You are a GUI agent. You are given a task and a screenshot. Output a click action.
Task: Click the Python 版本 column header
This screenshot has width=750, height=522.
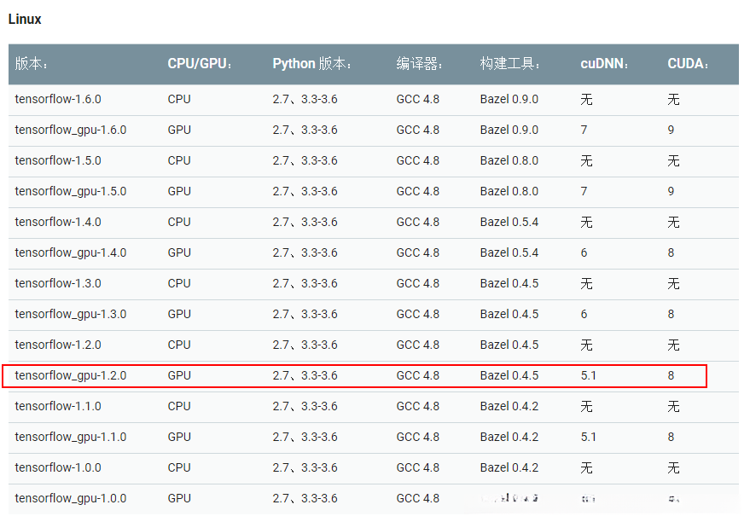click(312, 64)
